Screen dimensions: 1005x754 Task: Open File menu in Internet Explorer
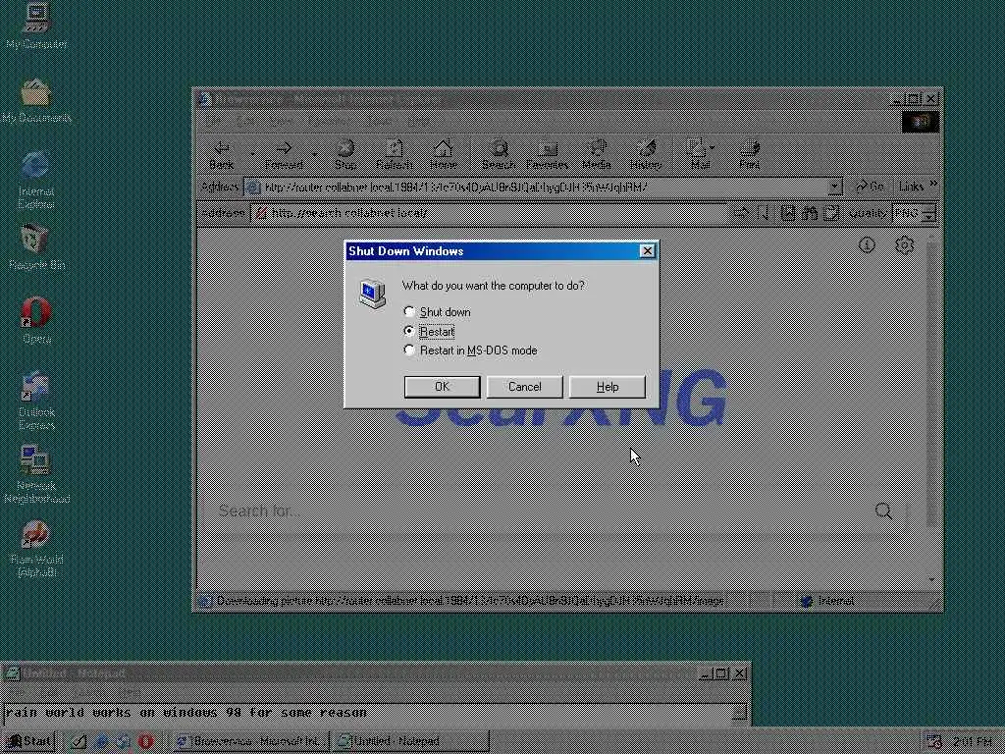click(212, 121)
